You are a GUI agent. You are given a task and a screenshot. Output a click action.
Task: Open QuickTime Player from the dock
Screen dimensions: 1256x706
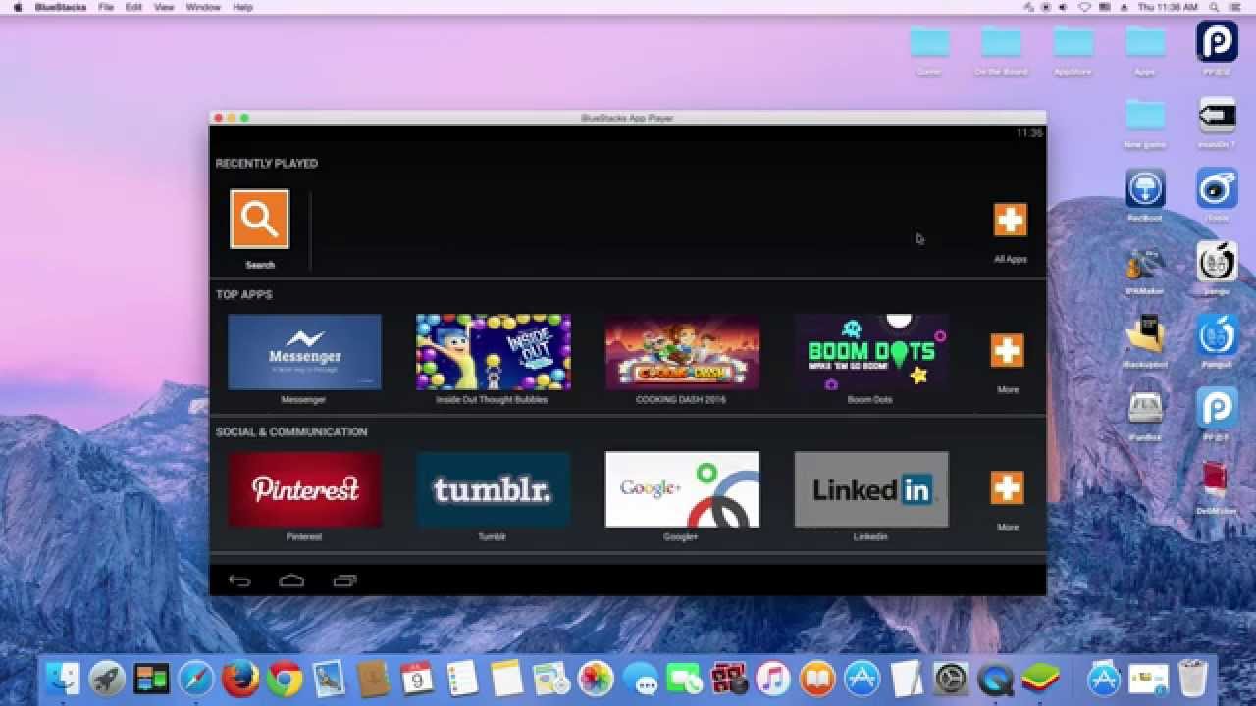click(x=996, y=679)
